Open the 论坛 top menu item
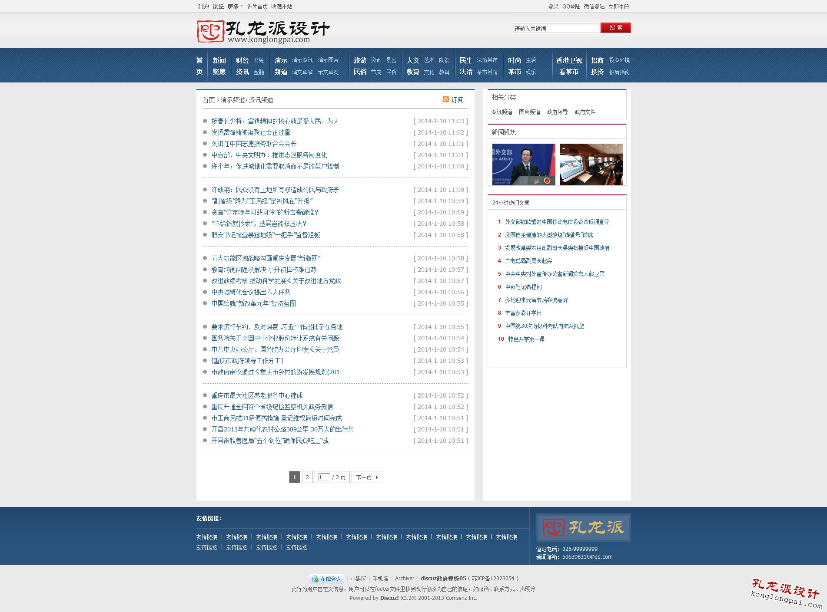Screen dimensions: 827x612 [x=218, y=7]
